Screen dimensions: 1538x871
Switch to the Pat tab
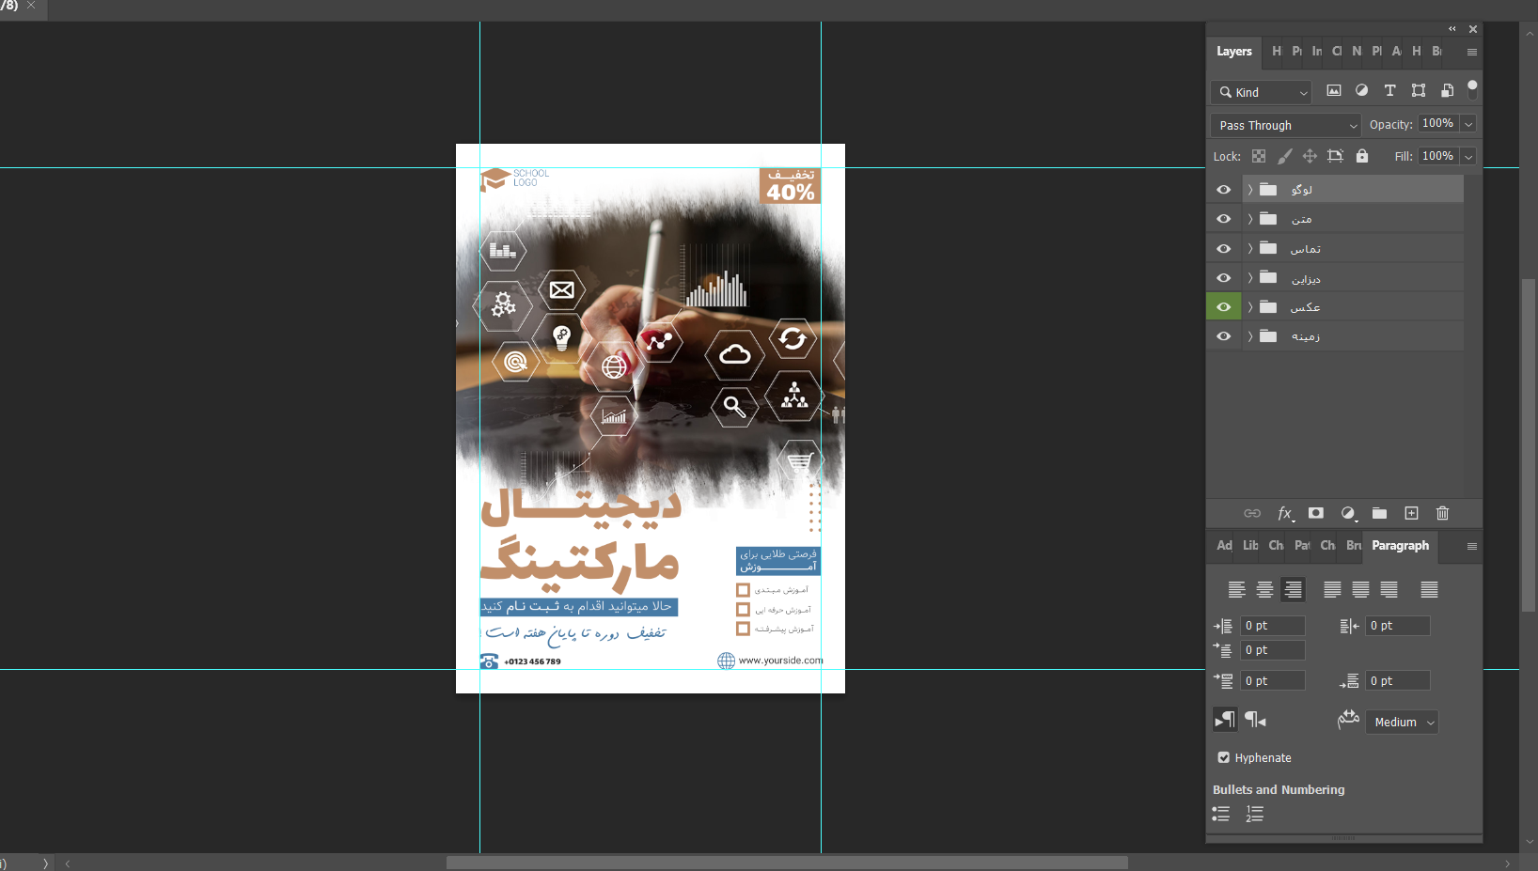[1302, 546]
